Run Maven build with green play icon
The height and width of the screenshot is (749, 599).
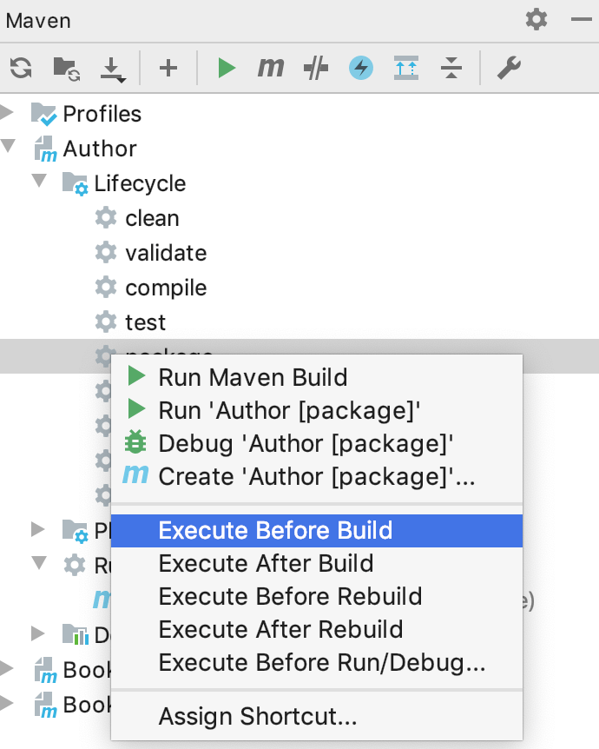pyautogui.click(x=227, y=68)
